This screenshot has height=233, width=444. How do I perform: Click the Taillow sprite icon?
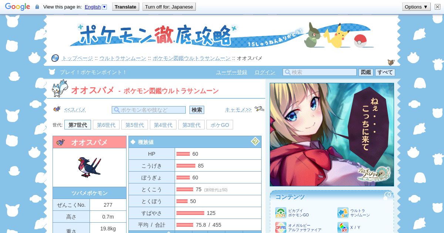[x=57, y=109]
